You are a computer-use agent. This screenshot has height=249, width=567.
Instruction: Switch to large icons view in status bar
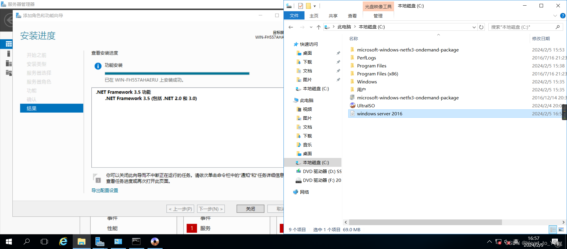[561, 229]
